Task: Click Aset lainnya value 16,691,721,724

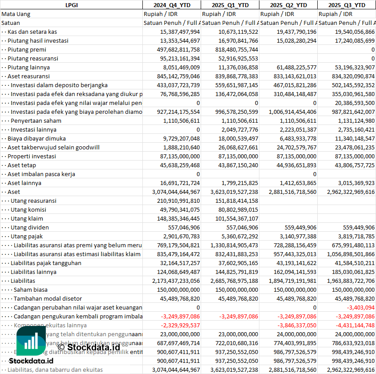Action: pos(180,183)
